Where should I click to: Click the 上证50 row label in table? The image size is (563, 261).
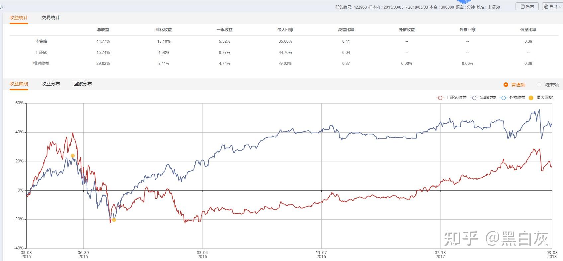41,53
